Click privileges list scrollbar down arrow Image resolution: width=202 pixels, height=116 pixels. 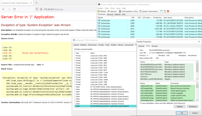(197, 100)
